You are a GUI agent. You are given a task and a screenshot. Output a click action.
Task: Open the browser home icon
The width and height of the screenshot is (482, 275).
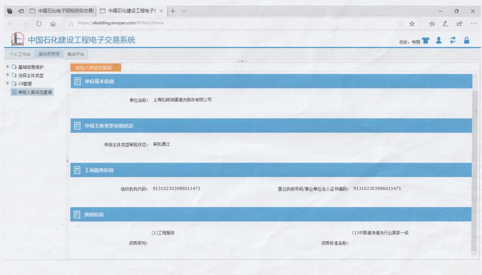pos(53,23)
